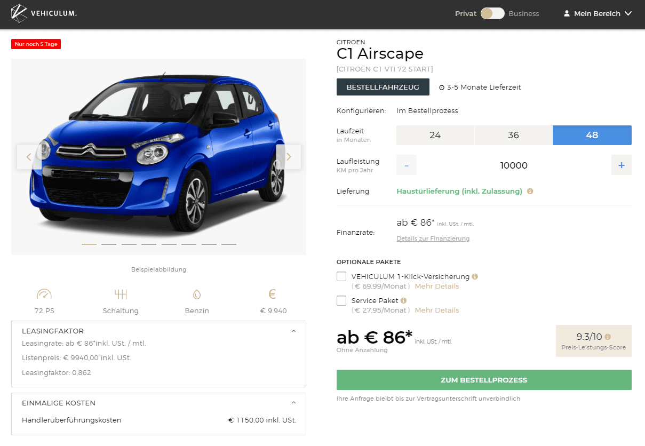Show previous car image
This screenshot has height=446, width=645.
(29, 157)
